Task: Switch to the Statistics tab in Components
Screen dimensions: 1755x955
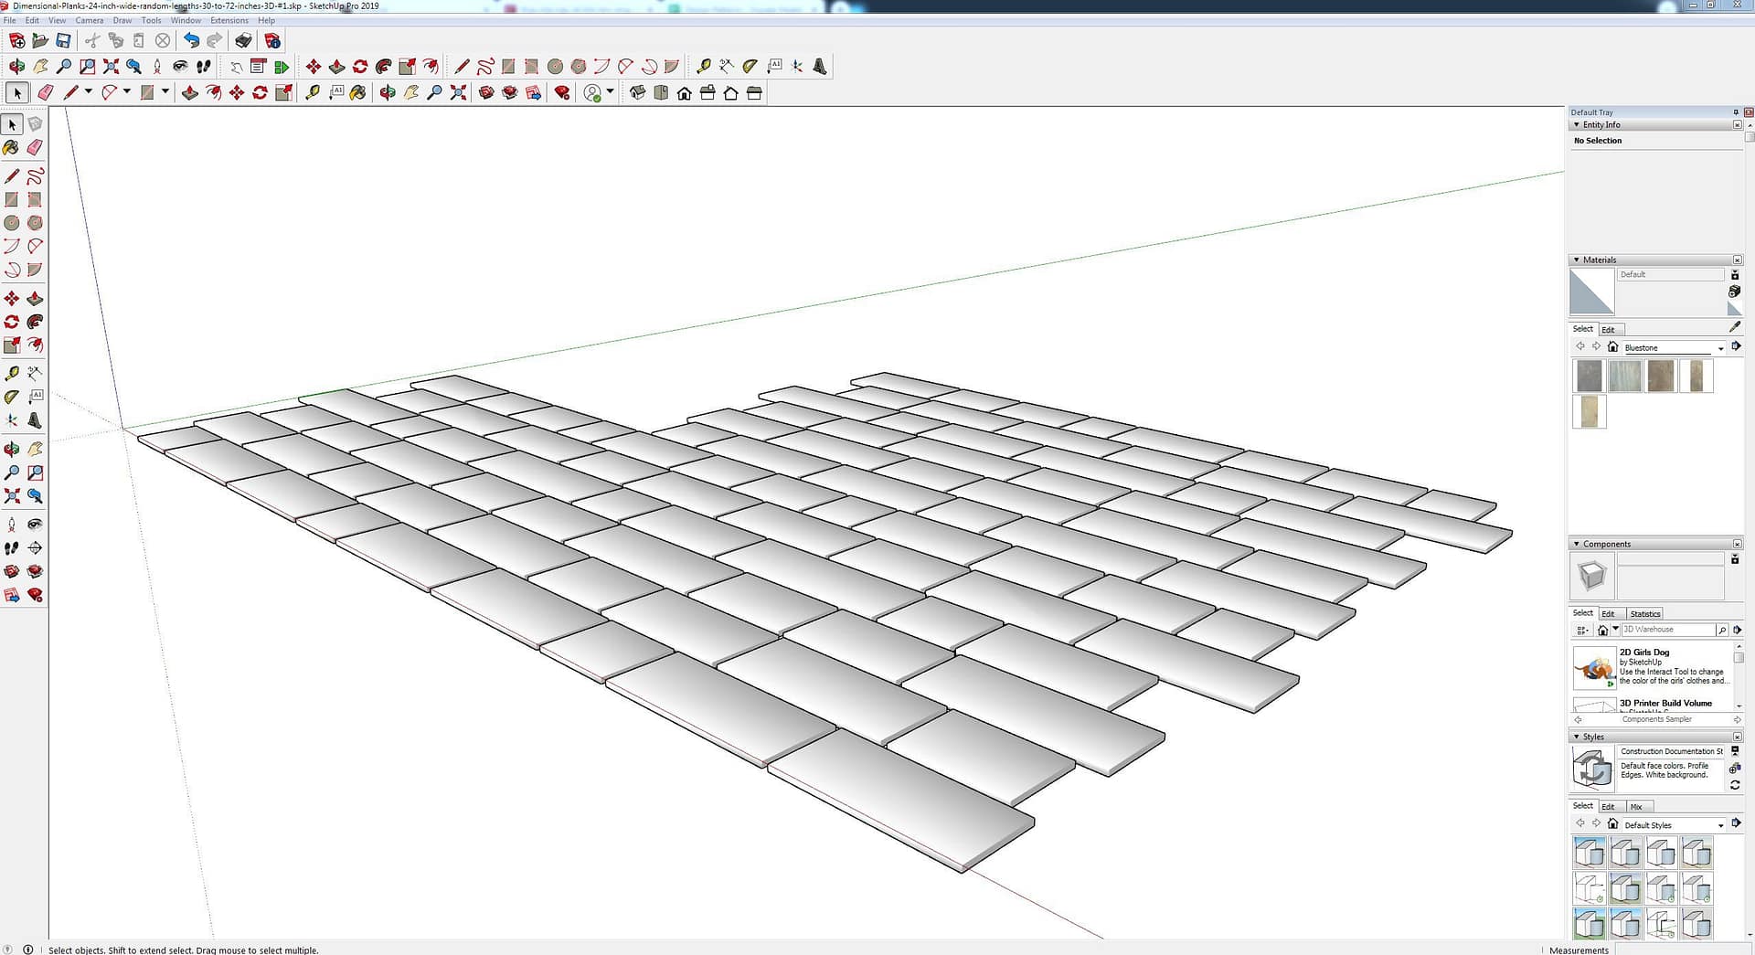Action: (x=1644, y=614)
